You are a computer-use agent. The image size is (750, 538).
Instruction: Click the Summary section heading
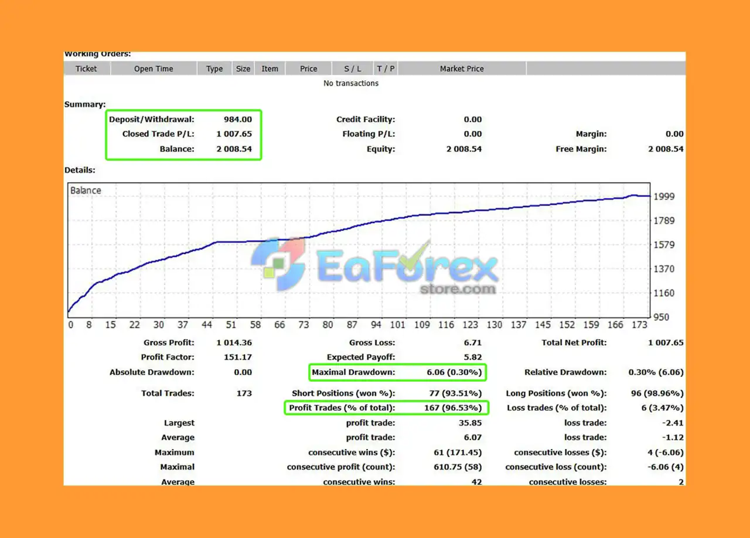pos(85,105)
